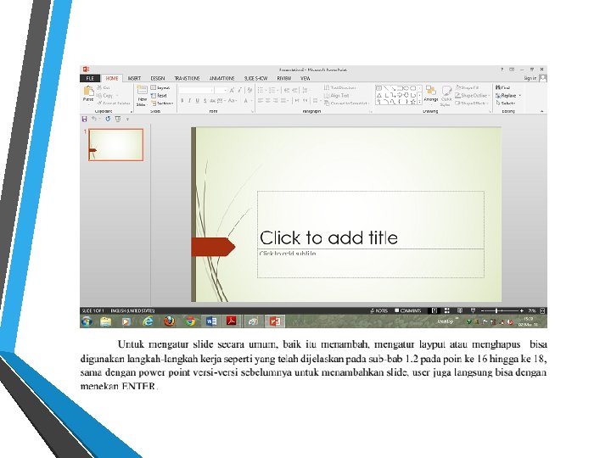Toggle Align Left paragraph alignment
Image resolution: width=611 pixels, height=458 pixels.
(261, 101)
